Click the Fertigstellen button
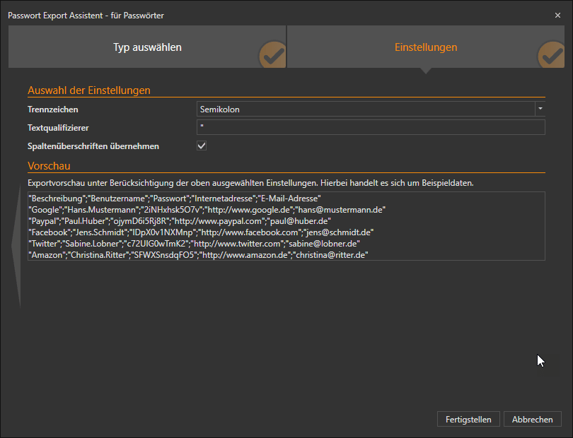Viewport: 573px width, 438px height. click(468, 419)
